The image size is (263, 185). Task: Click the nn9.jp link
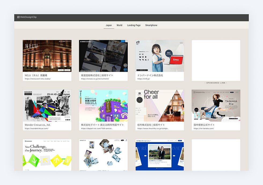click(144, 79)
